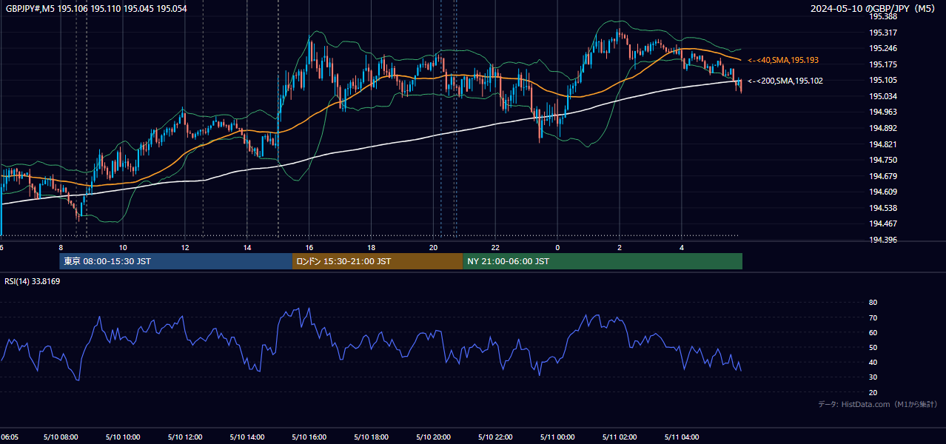Viewport: 946px width, 444px height.
Task: Click price axis value 194.892
Action: (x=882, y=128)
